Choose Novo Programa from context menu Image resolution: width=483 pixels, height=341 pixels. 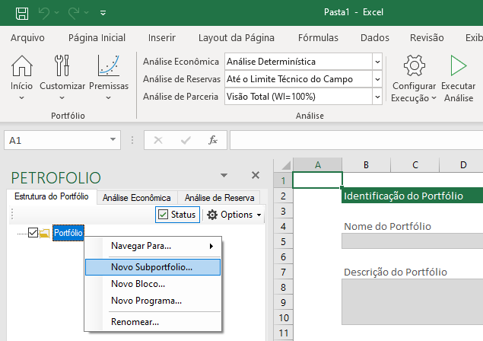pyautogui.click(x=153, y=301)
